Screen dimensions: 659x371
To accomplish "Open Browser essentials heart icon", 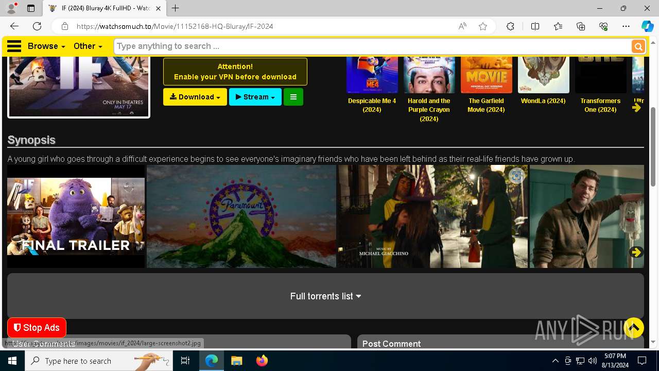I will (x=603, y=26).
